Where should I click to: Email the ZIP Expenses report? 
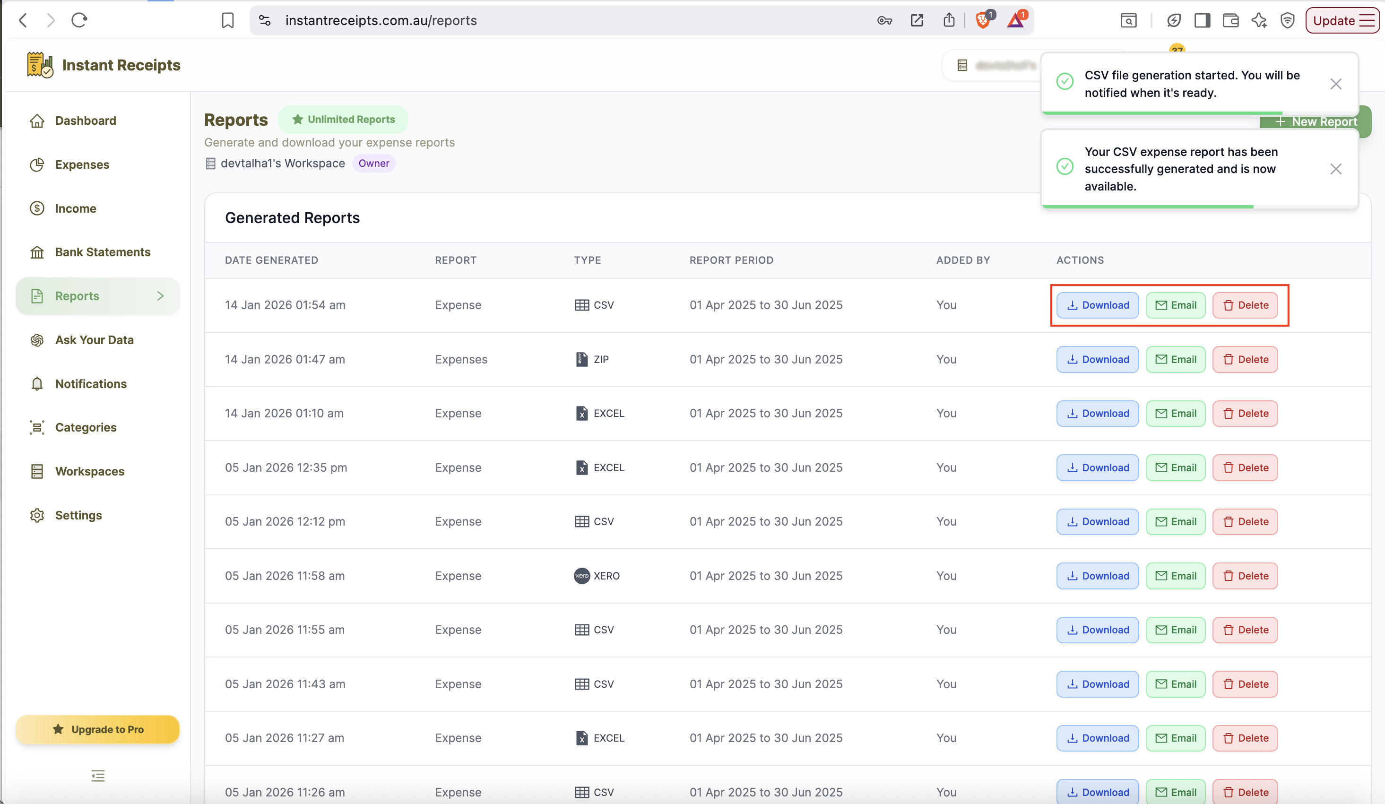(1175, 359)
